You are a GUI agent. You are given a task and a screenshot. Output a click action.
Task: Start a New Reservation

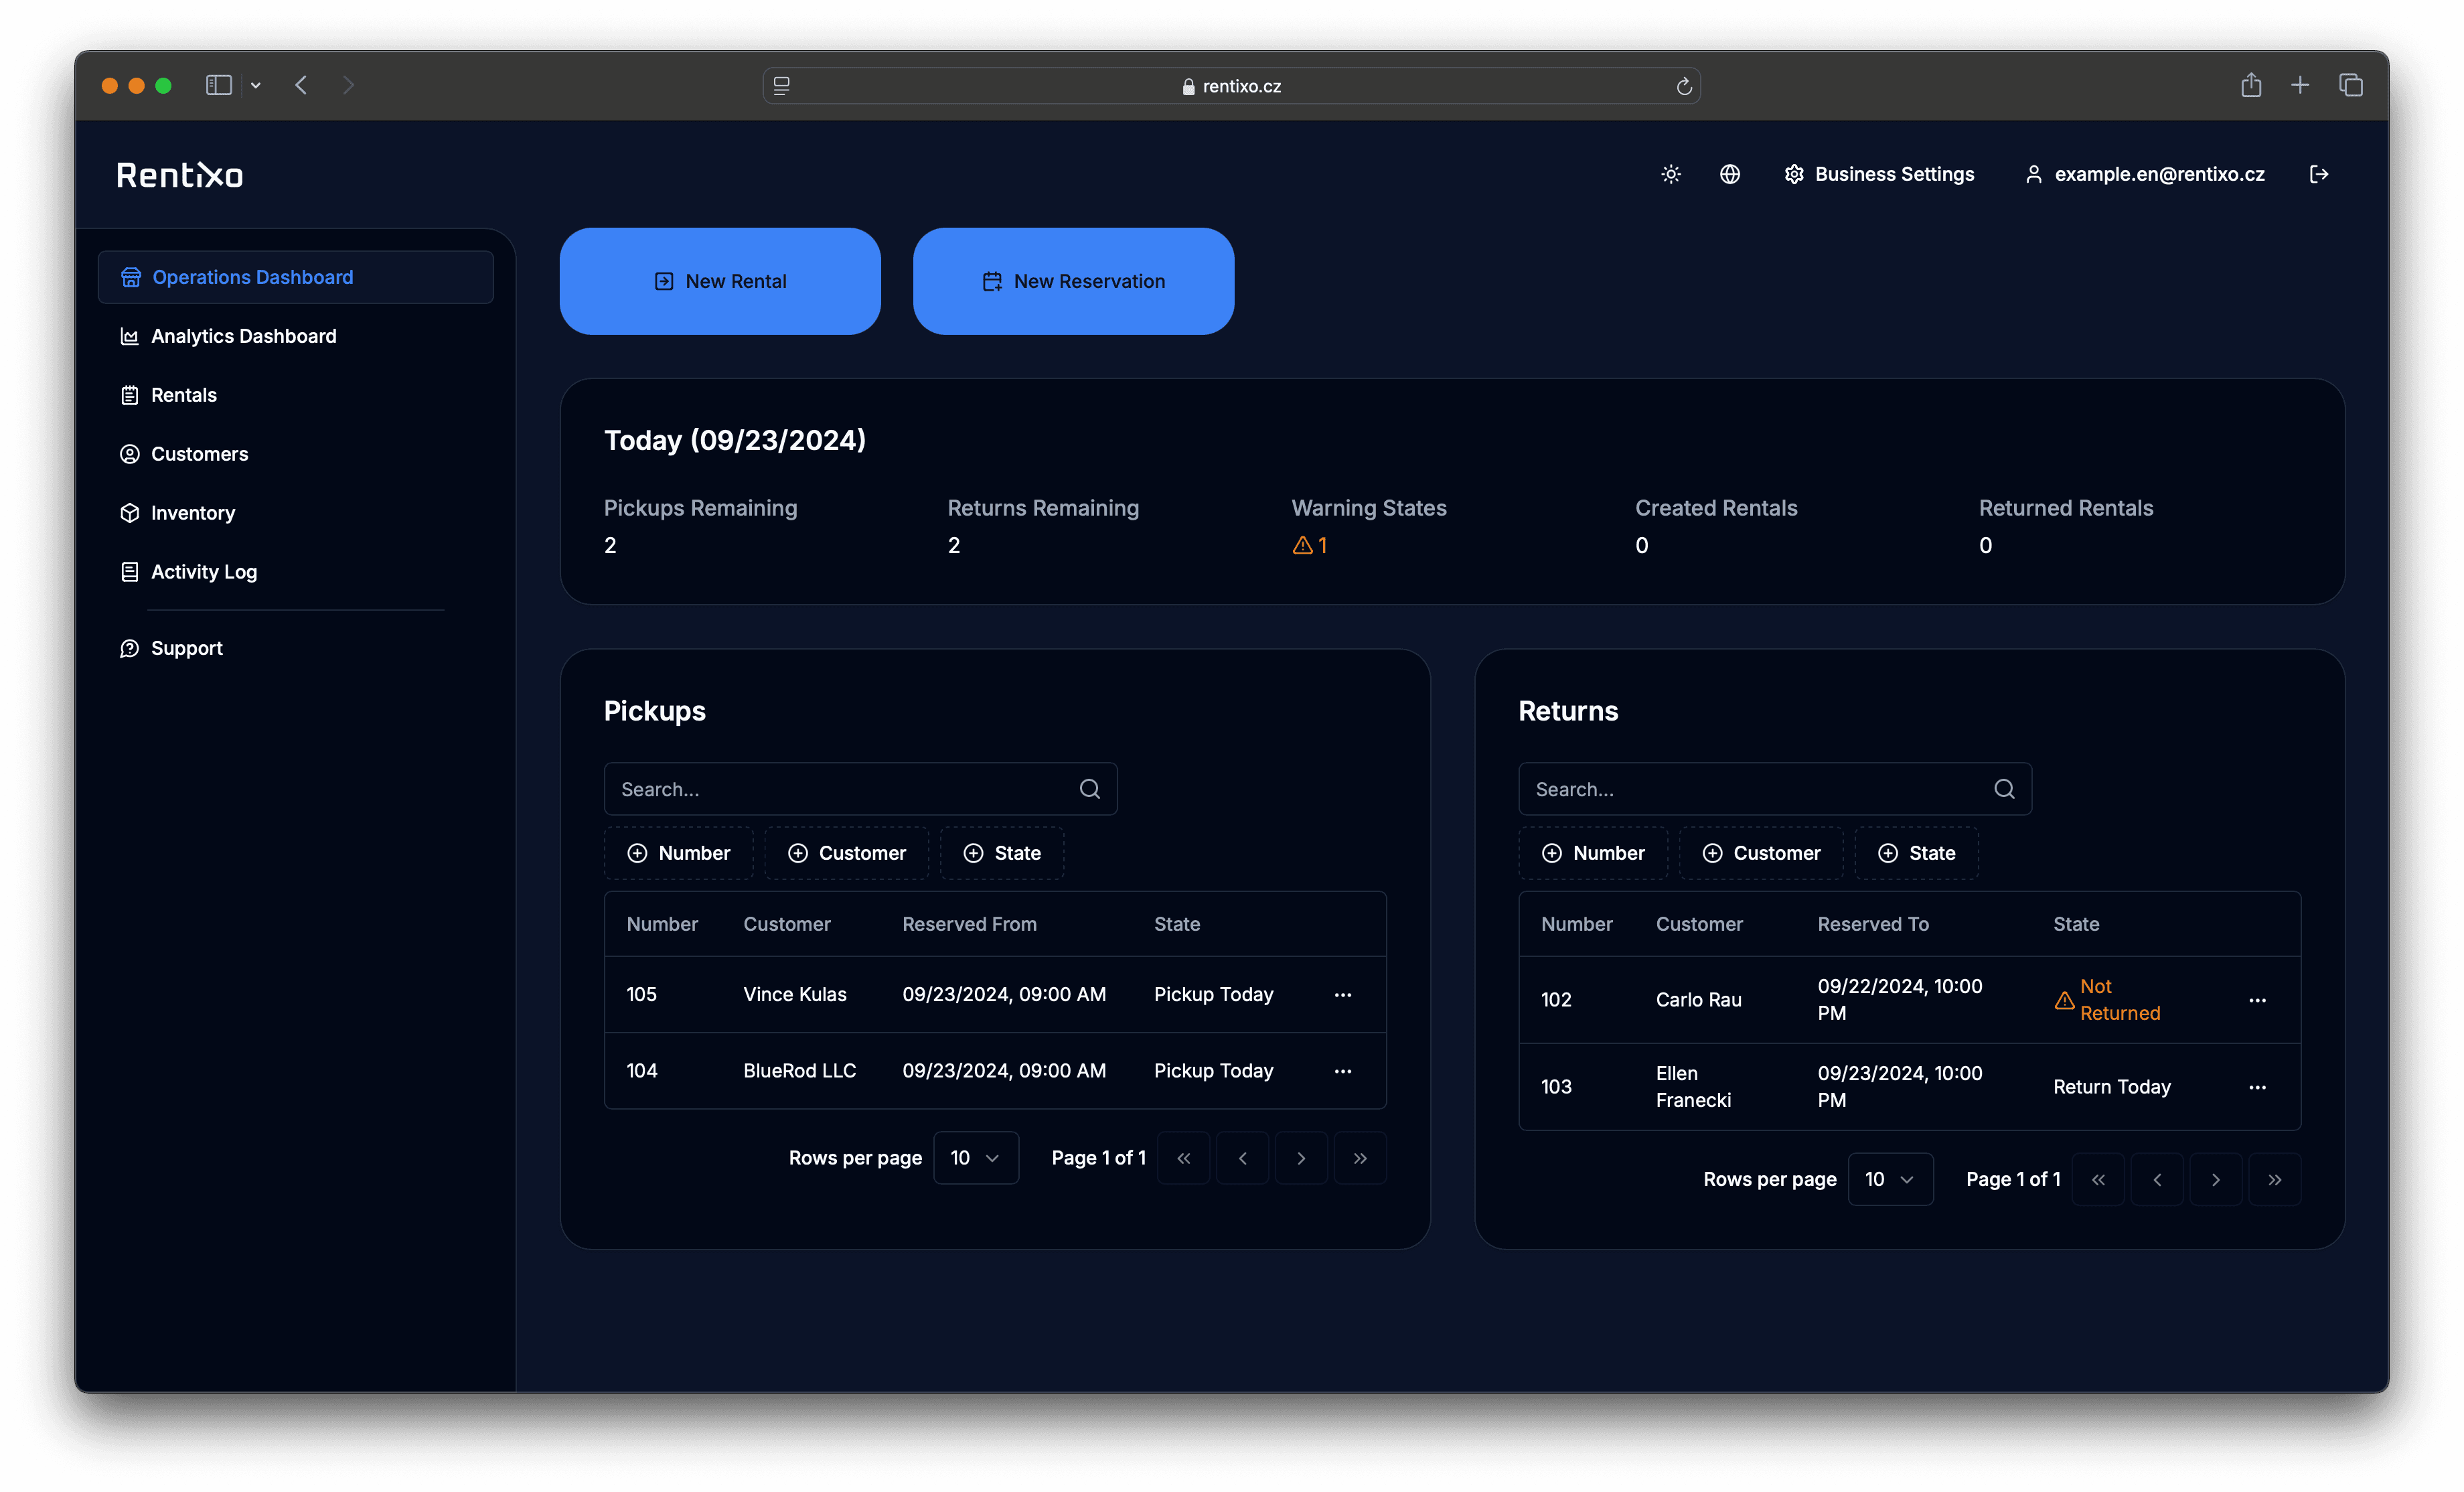pos(1073,281)
